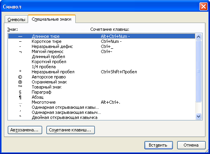The height and width of the screenshot is (154, 210).
Task: Close the Символ dialog window
Action: point(203,6)
